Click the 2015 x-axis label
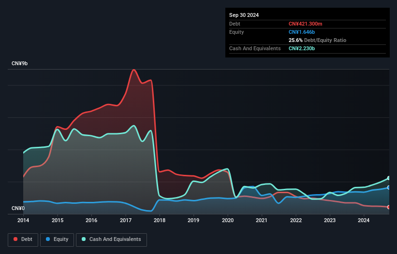 tap(58, 220)
